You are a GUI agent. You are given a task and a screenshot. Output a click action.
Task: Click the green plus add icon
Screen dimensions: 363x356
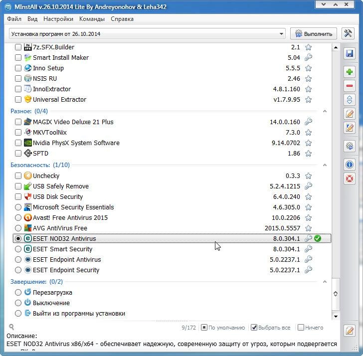tap(350, 72)
